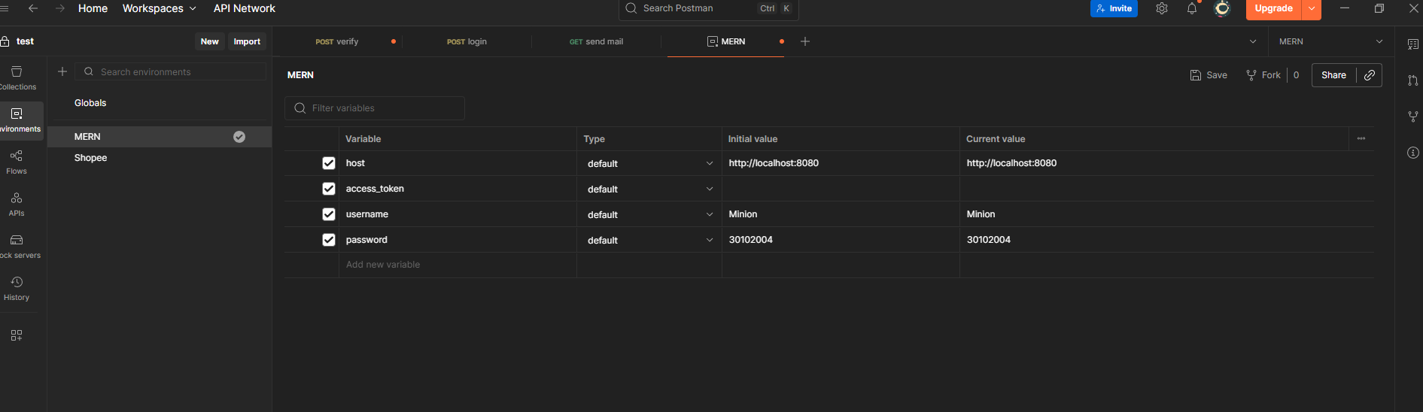This screenshot has width=1423, height=412.
Task: Open the settings gear icon
Action: 1162,9
